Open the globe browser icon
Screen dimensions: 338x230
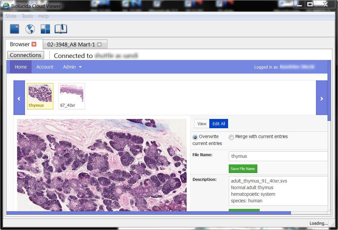pyautogui.click(x=30, y=29)
